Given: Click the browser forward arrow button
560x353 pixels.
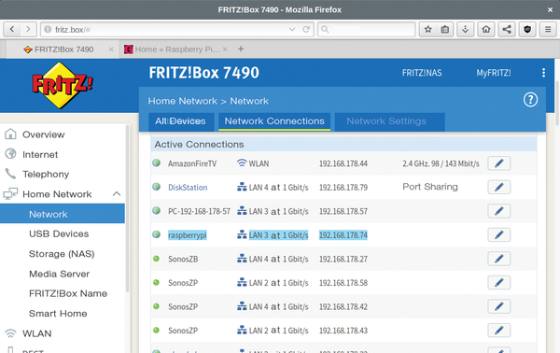Looking at the screenshot, I should point(28,29).
